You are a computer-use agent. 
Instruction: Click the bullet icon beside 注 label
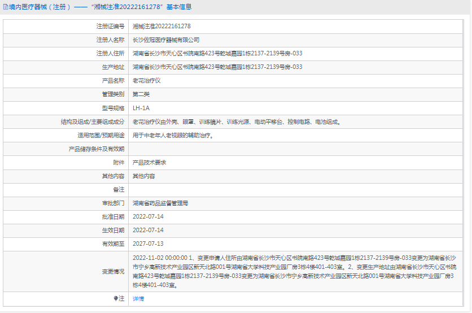click(x=116, y=298)
